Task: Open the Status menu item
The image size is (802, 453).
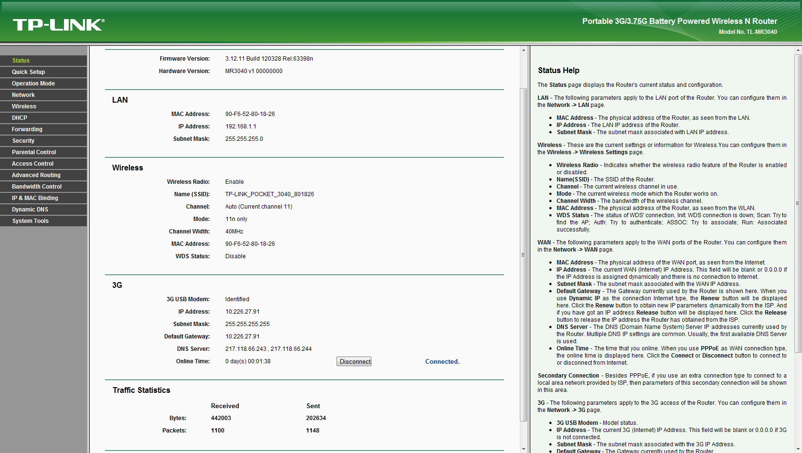Action: [43, 61]
